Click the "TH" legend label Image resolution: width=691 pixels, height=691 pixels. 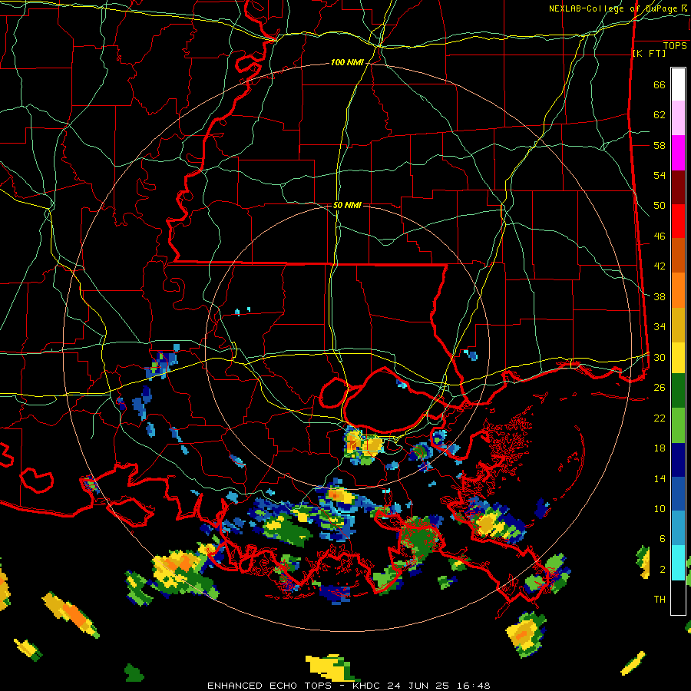coord(660,600)
